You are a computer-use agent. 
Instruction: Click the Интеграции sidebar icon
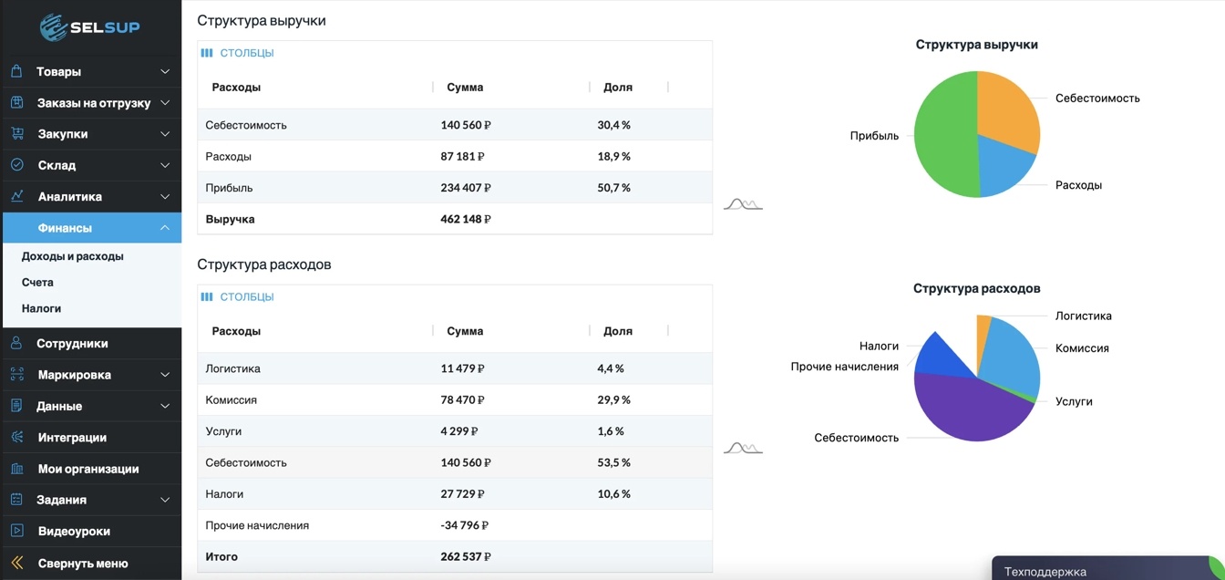[16, 438]
